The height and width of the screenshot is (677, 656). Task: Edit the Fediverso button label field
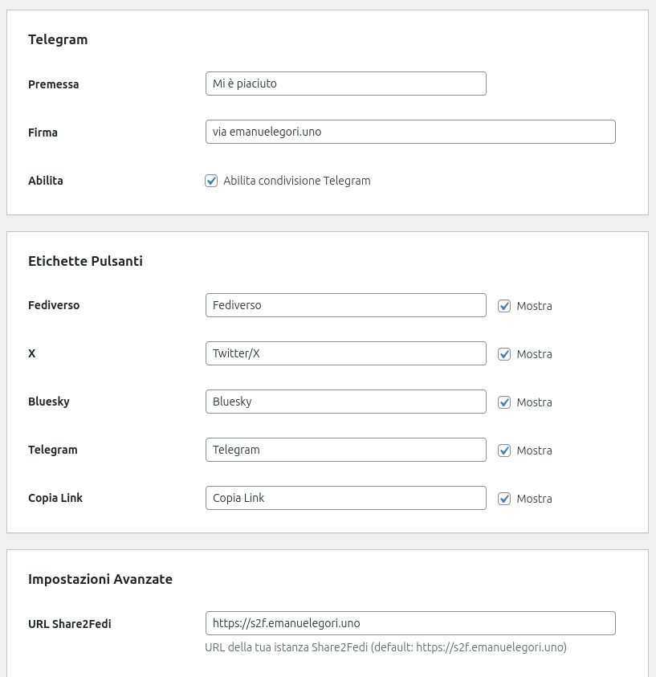pos(345,305)
